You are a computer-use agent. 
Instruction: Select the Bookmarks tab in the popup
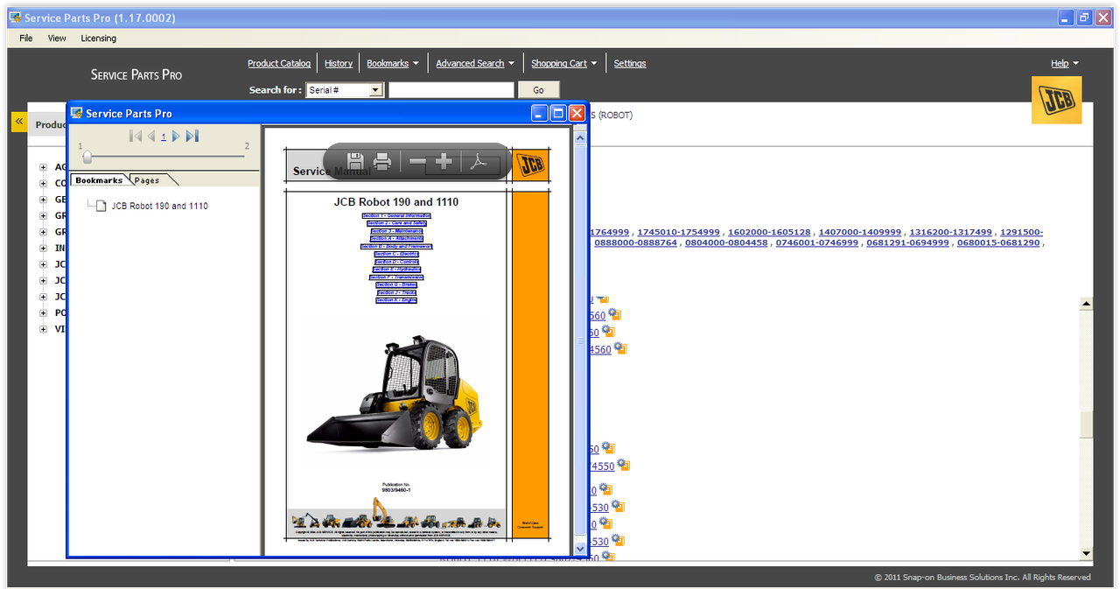click(99, 180)
